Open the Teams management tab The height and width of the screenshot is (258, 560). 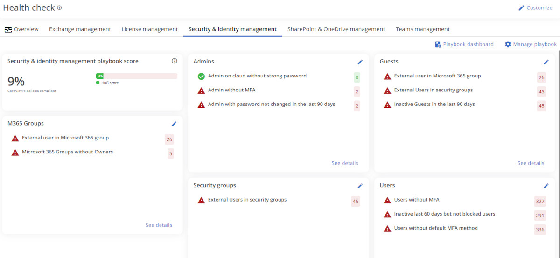[422, 29]
